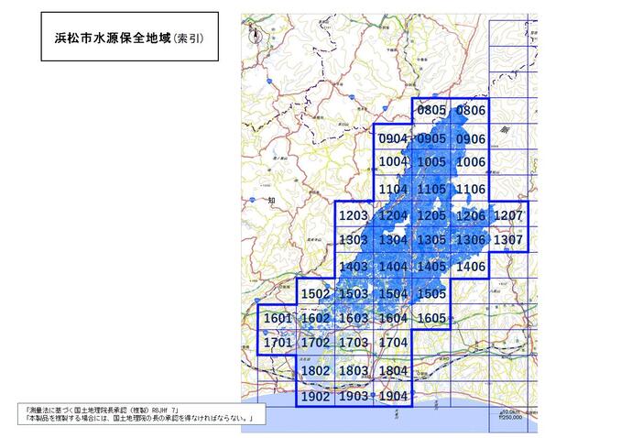Click coastal grid cell 1904
This screenshot has width=632, height=438.
tap(393, 394)
